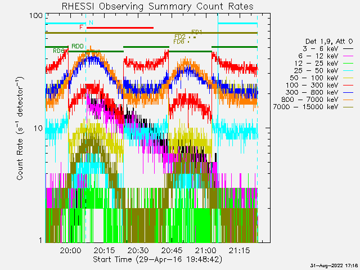
Task: Click the Start Time axis title
Action: (157, 259)
